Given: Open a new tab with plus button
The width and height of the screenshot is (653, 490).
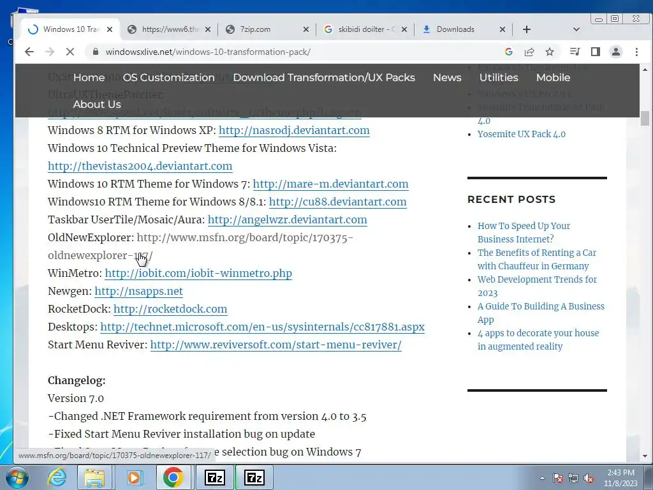Looking at the screenshot, I should tap(526, 29).
